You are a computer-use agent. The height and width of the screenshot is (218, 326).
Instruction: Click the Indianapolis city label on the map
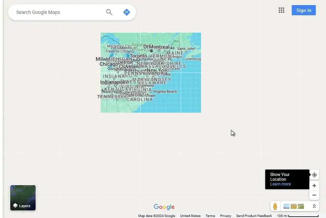point(113,82)
